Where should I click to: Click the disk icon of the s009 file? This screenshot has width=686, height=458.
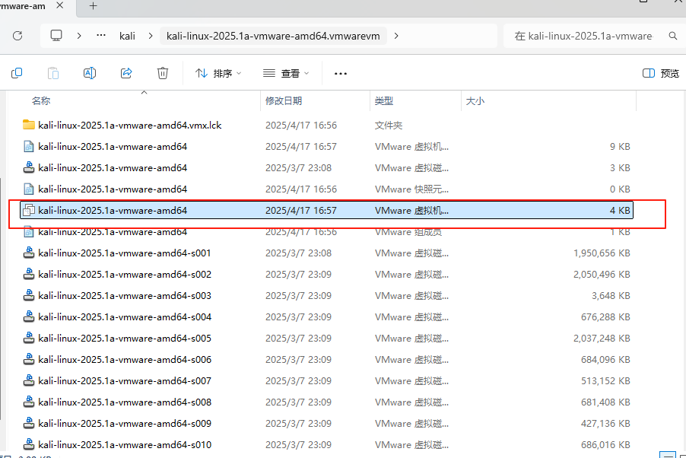[x=29, y=423]
